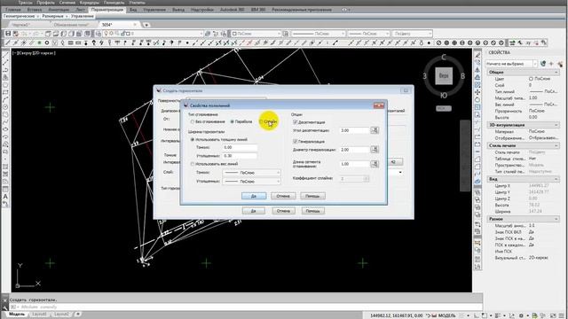Open the Вывод ribbon tab
568x319 pixels.
pyautogui.click(x=178, y=10)
